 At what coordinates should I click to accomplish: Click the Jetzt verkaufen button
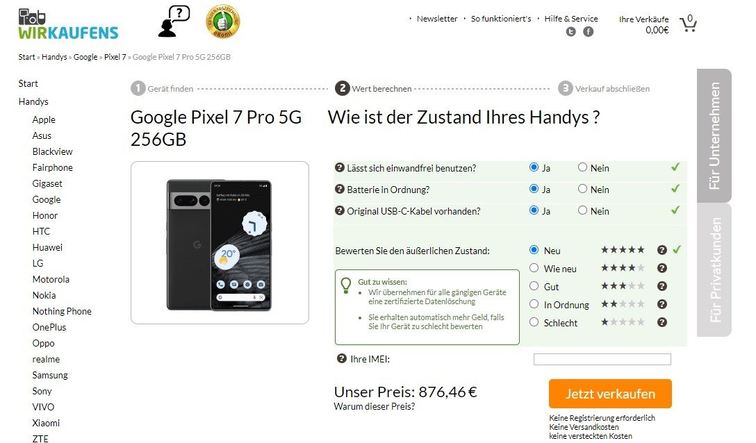pyautogui.click(x=610, y=393)
